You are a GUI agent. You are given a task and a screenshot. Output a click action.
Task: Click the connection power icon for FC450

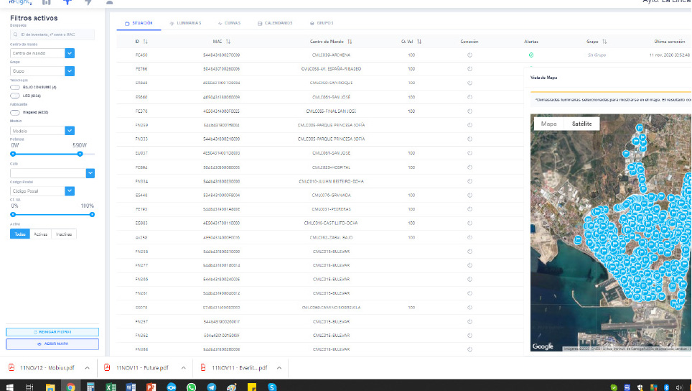click(x=469, y=55)
